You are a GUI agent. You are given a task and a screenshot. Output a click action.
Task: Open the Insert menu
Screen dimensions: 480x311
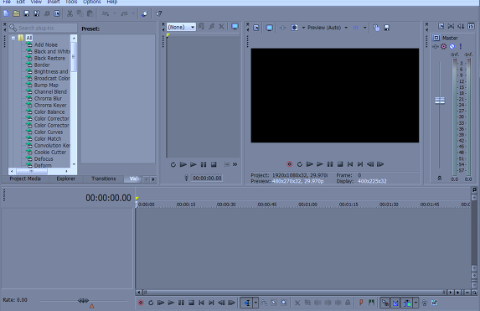coord(54,2)
